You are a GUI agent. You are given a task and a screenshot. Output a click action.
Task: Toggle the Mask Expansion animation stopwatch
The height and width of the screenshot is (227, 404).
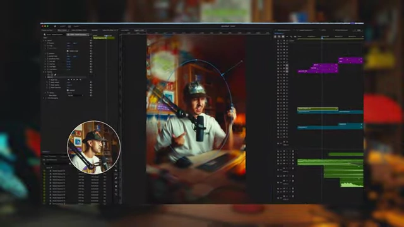coord(49,88)
